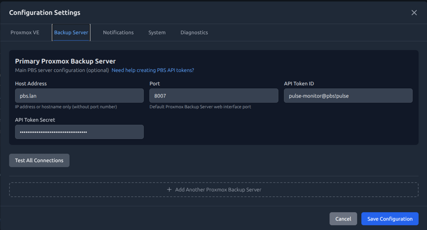The image size is (427, 230).
Task: Go to the System tab
Action: pos(157,32)
